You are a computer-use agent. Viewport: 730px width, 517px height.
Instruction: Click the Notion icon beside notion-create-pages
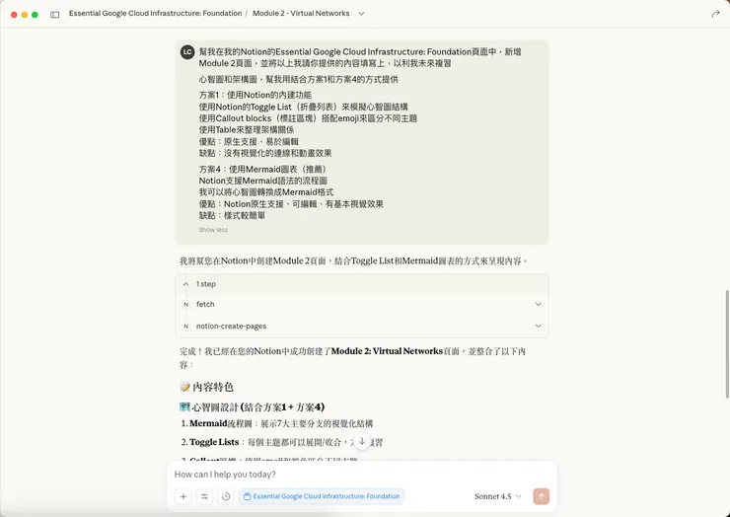tap(186, 326)
